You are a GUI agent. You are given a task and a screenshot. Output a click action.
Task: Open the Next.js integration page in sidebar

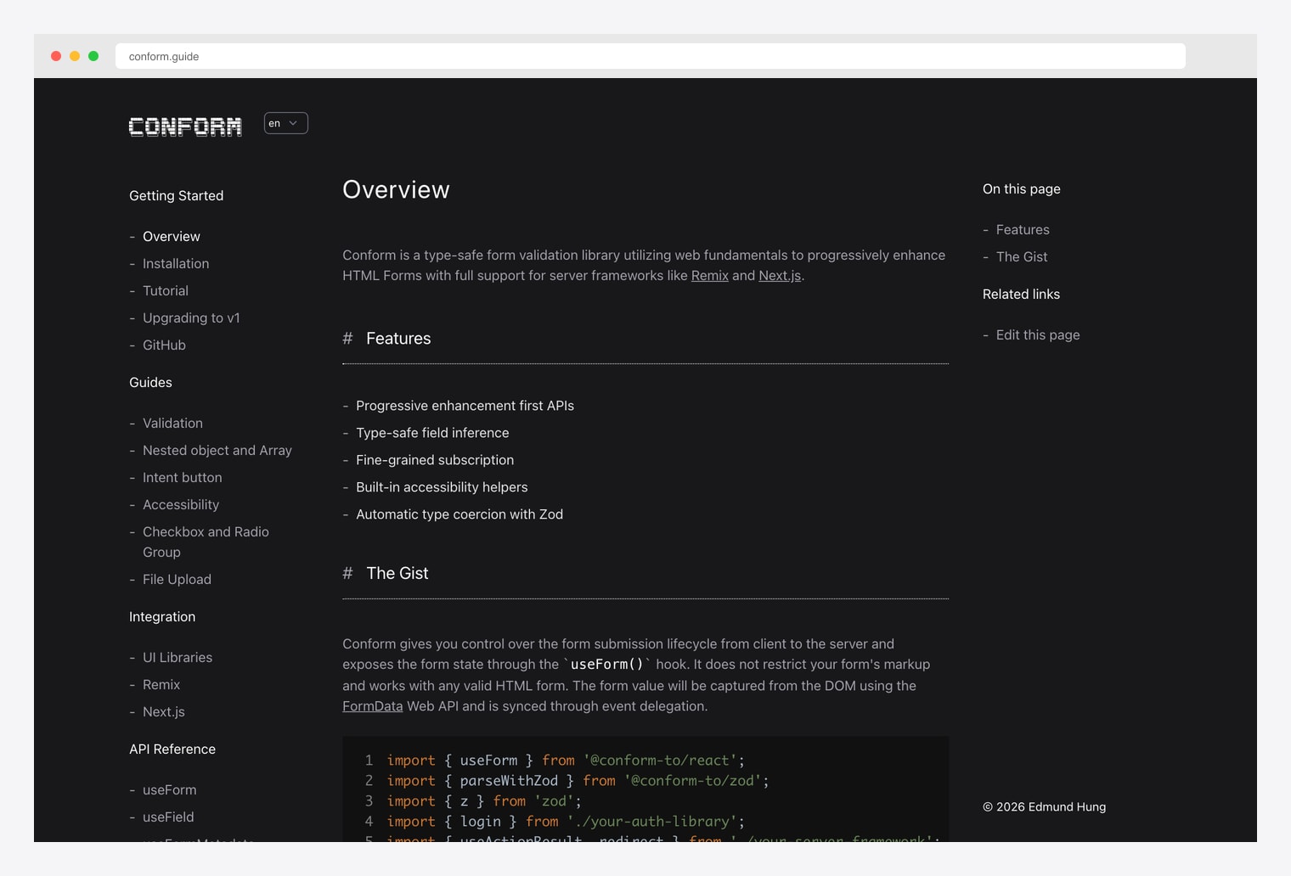164,711
